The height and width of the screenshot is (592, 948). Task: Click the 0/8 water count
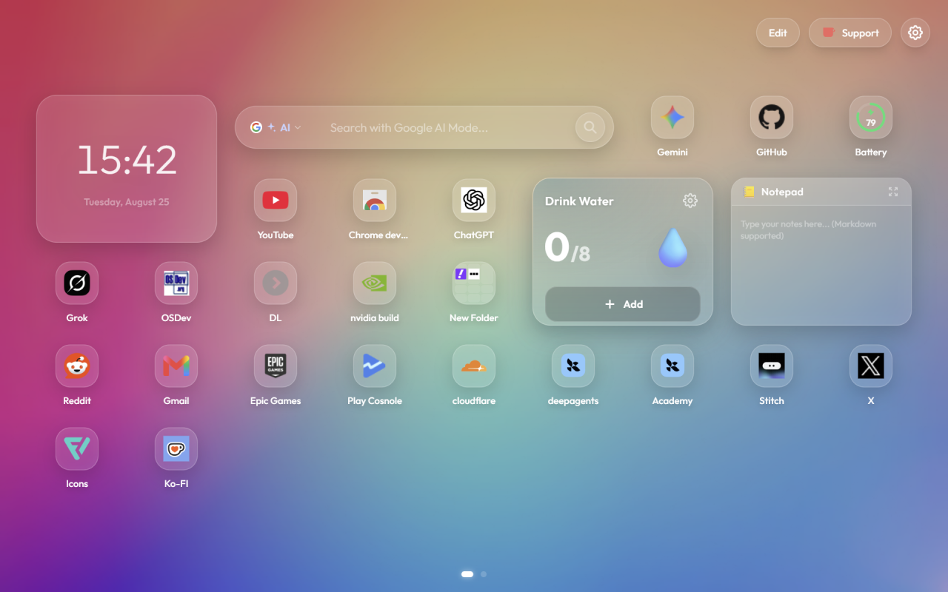[567, 248]
